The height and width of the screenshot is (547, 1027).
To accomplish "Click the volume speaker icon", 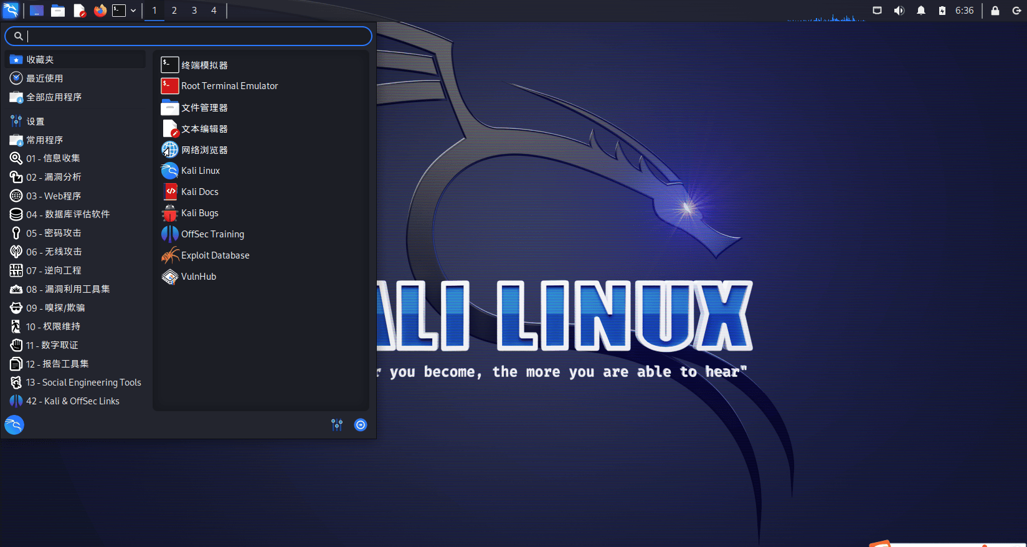I will pyautogui.click(x=899, y=11).
